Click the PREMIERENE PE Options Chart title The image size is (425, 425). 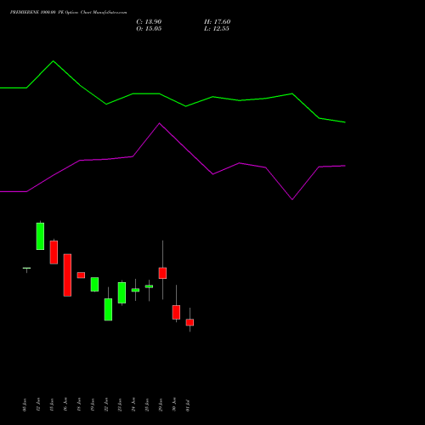click(x=68, y=13)
